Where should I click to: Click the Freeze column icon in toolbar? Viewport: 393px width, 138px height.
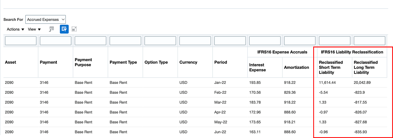click(51, 29)
